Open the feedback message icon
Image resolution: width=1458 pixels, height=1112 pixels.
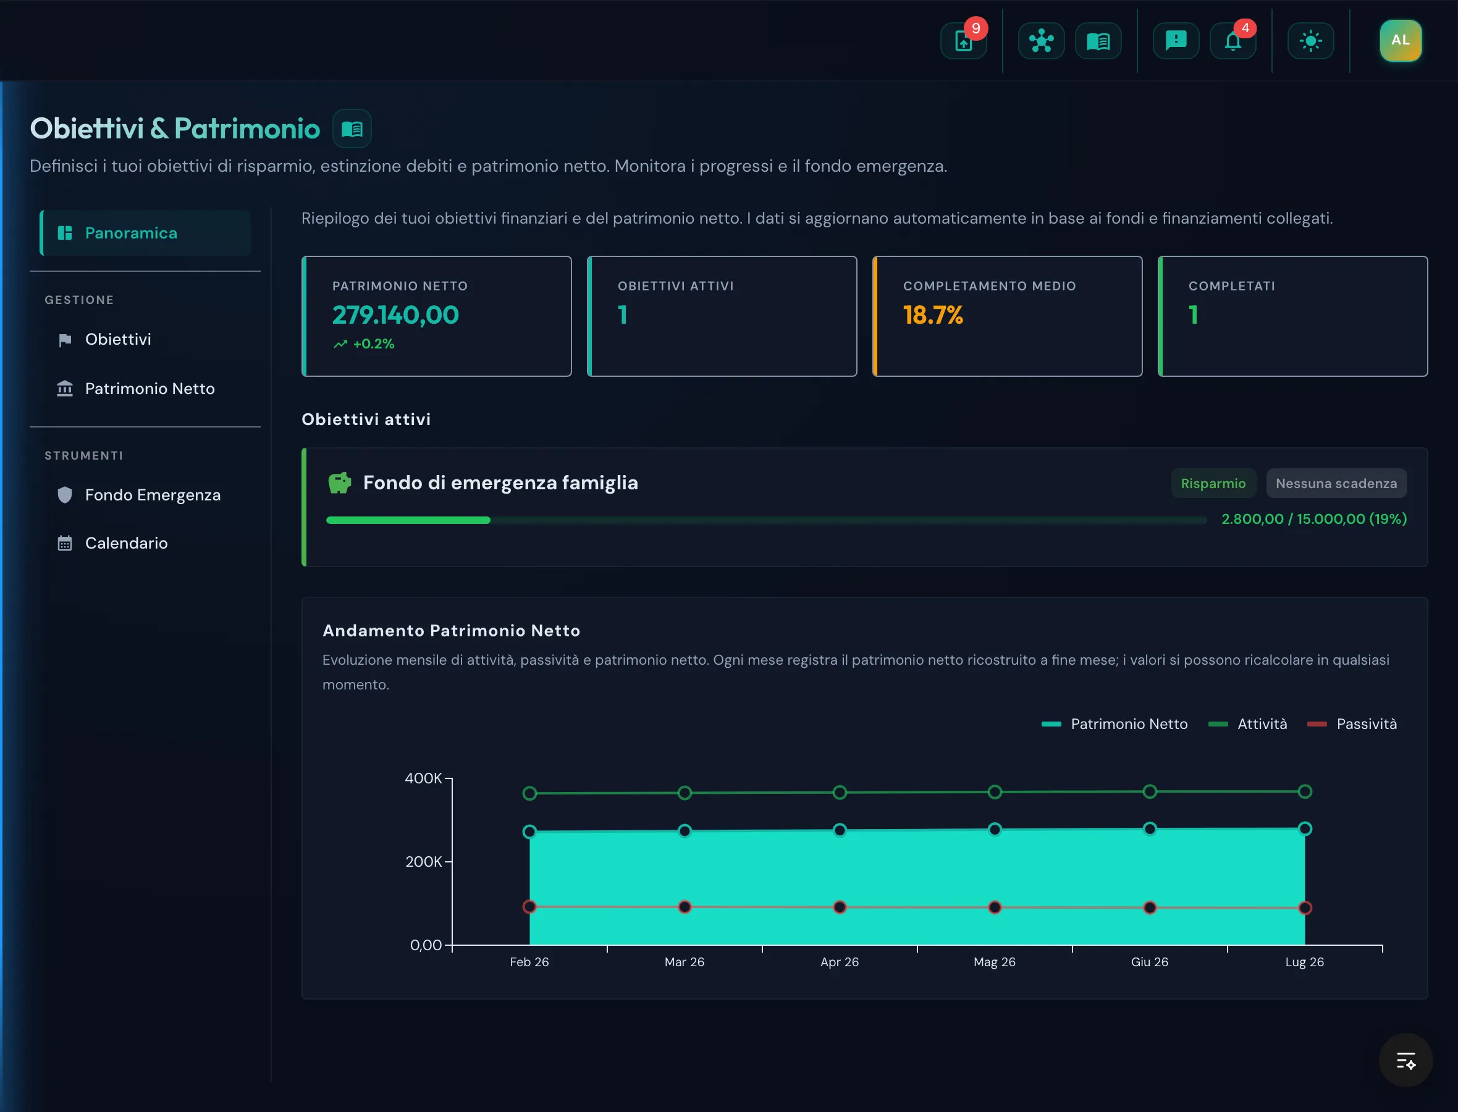click(x=1176, y=41)
